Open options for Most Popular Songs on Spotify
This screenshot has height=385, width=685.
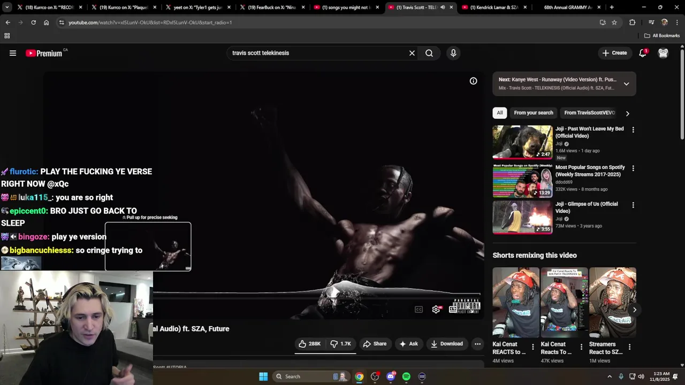[x=633, y=168]
